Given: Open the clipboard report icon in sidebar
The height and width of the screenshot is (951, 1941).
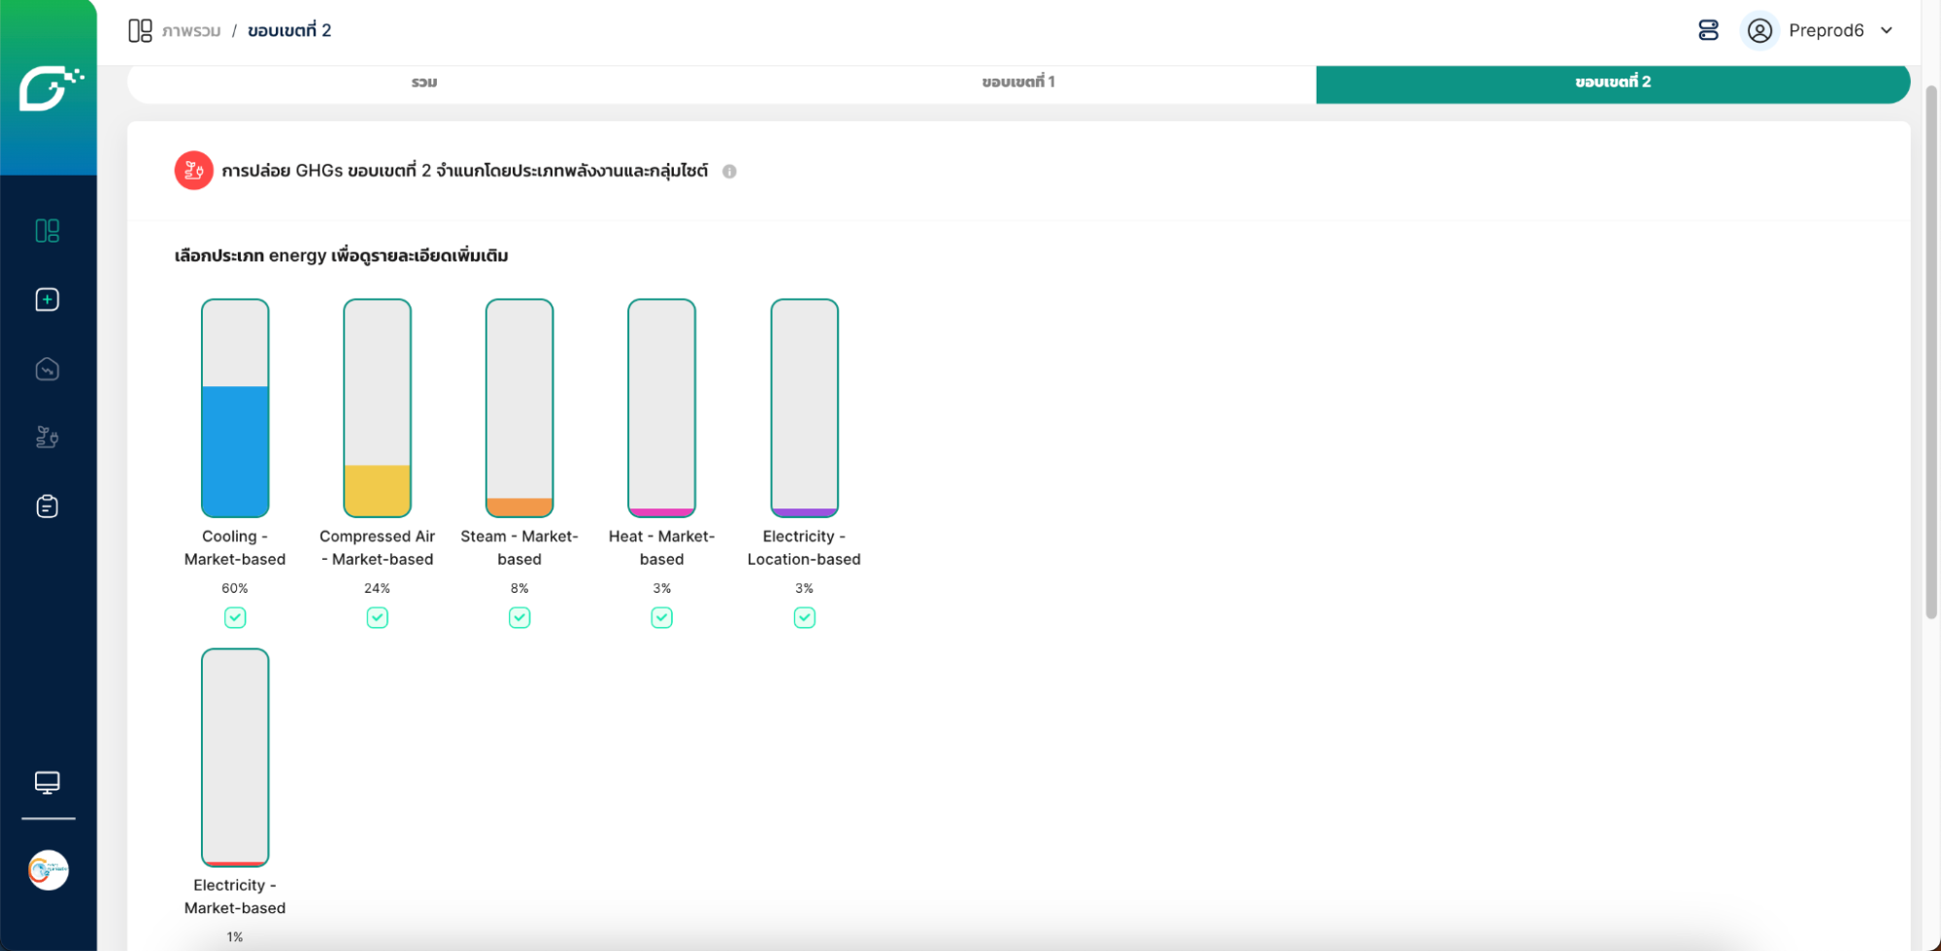Looking at the screenshot, I should [47, 507].
